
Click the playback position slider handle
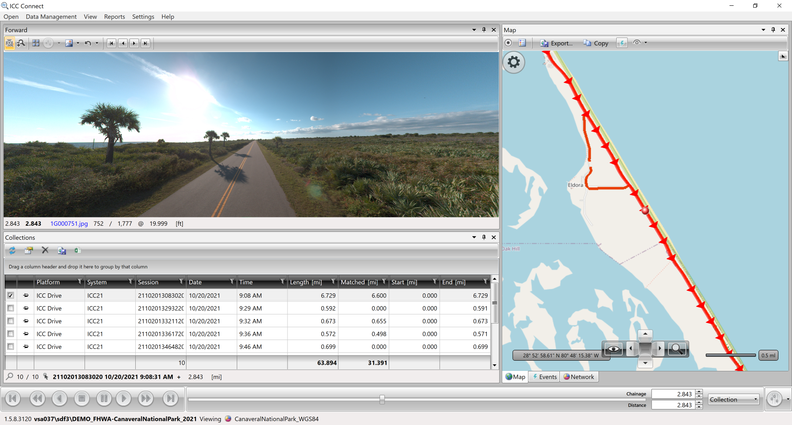(382, 399)
